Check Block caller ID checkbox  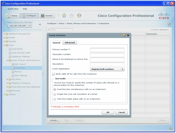pos(53,74)
